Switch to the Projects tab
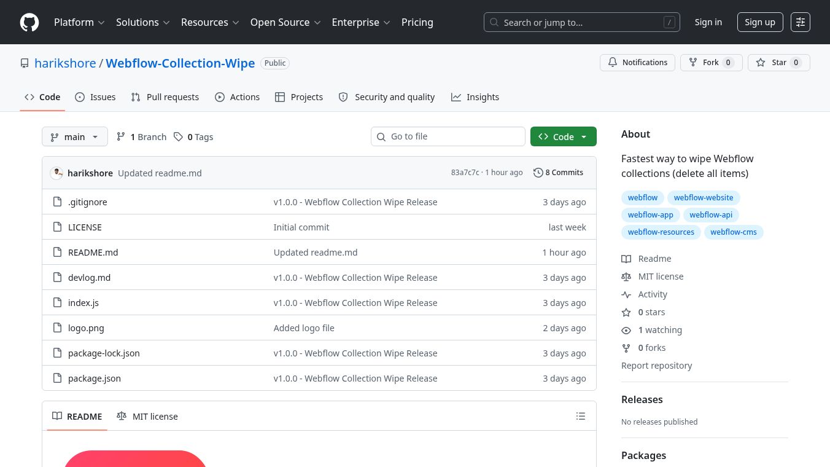Viewport: 830px width, 467px height. (299, 97)
